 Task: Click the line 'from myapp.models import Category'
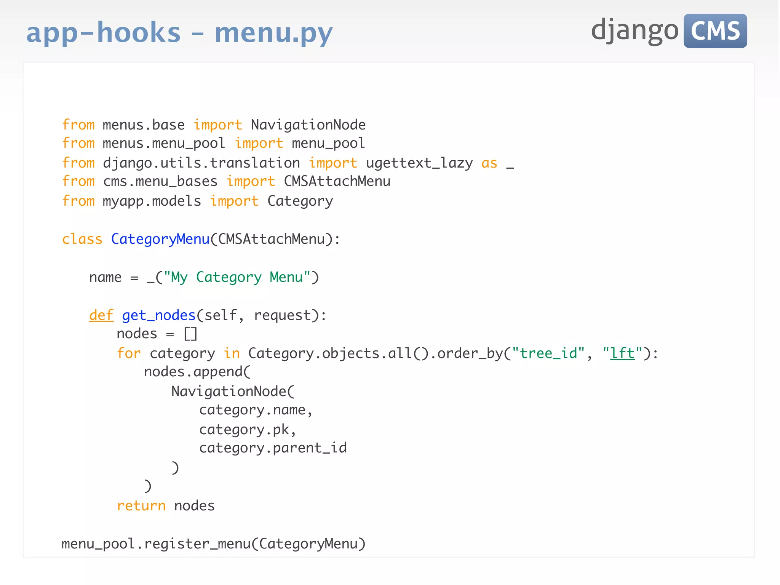point(197,201)
